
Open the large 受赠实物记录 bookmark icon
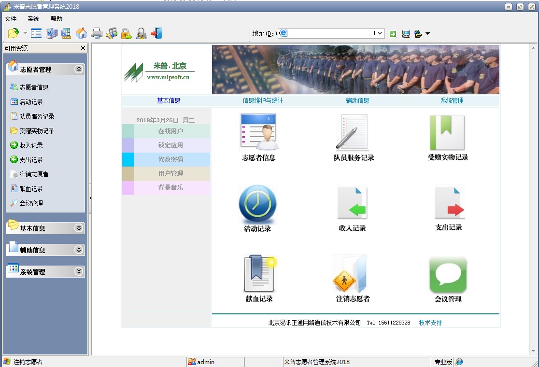[x=447, y=132]
